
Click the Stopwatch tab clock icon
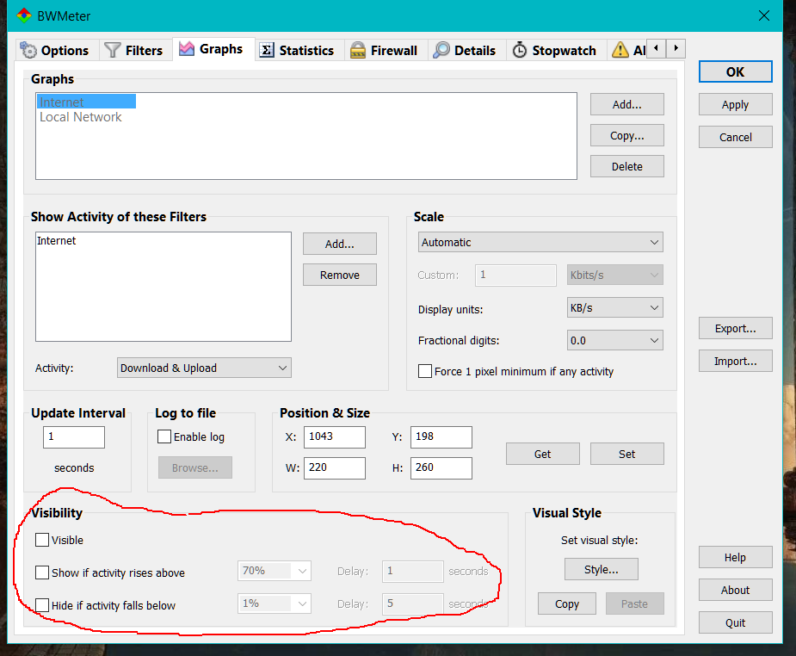click(x=519, y=50)
